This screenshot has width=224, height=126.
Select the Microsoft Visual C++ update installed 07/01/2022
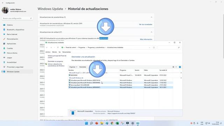point(120,75)
